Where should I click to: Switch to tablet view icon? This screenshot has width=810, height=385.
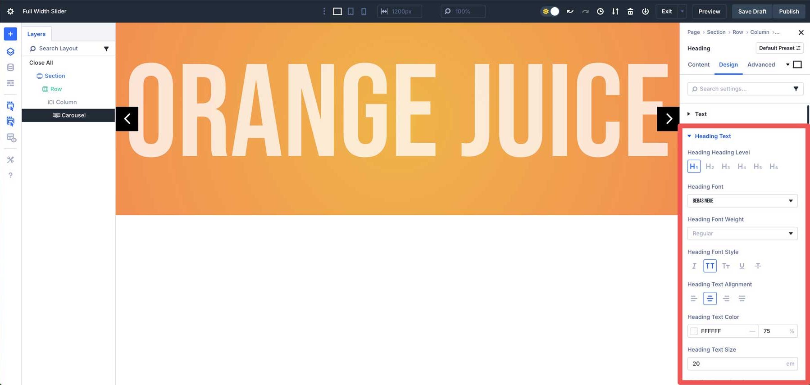pos(350,11)
